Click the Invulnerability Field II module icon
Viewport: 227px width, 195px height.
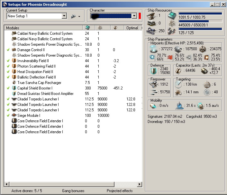[x=14, y=61]
